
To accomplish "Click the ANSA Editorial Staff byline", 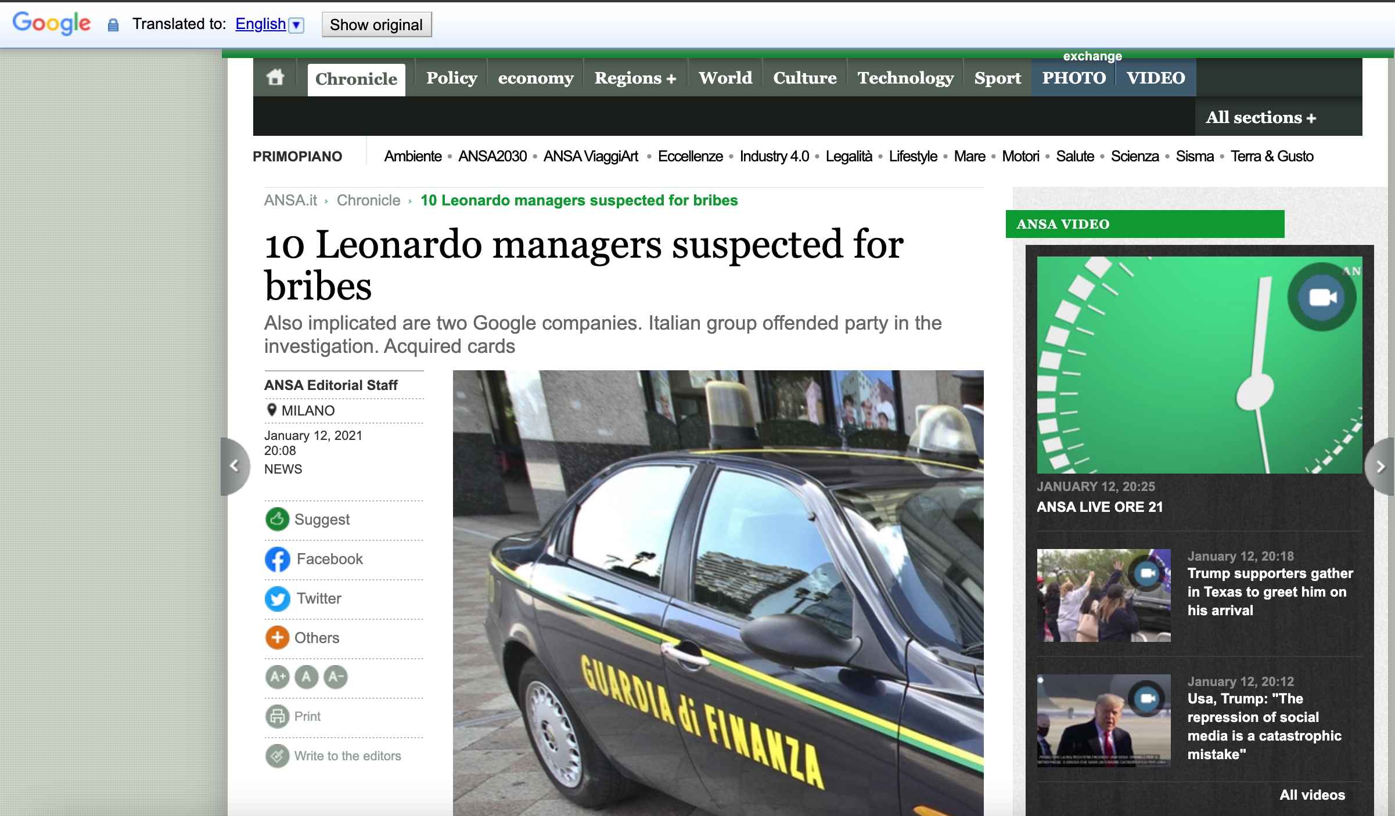I will click(330, 385).
